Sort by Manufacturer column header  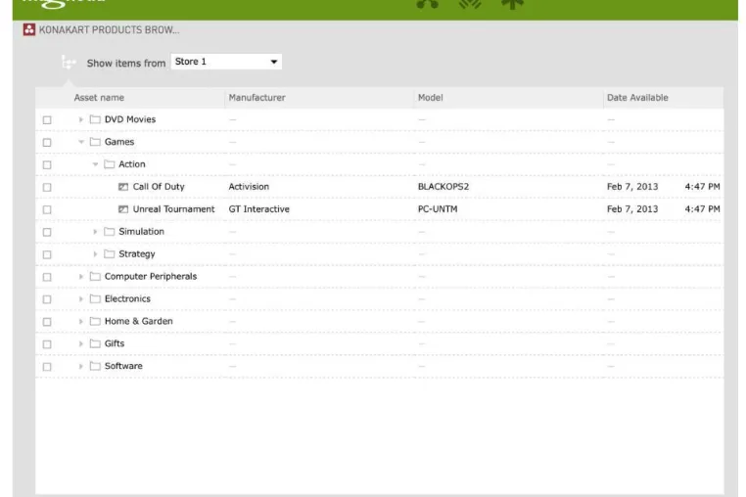click(x=256, y=98)
